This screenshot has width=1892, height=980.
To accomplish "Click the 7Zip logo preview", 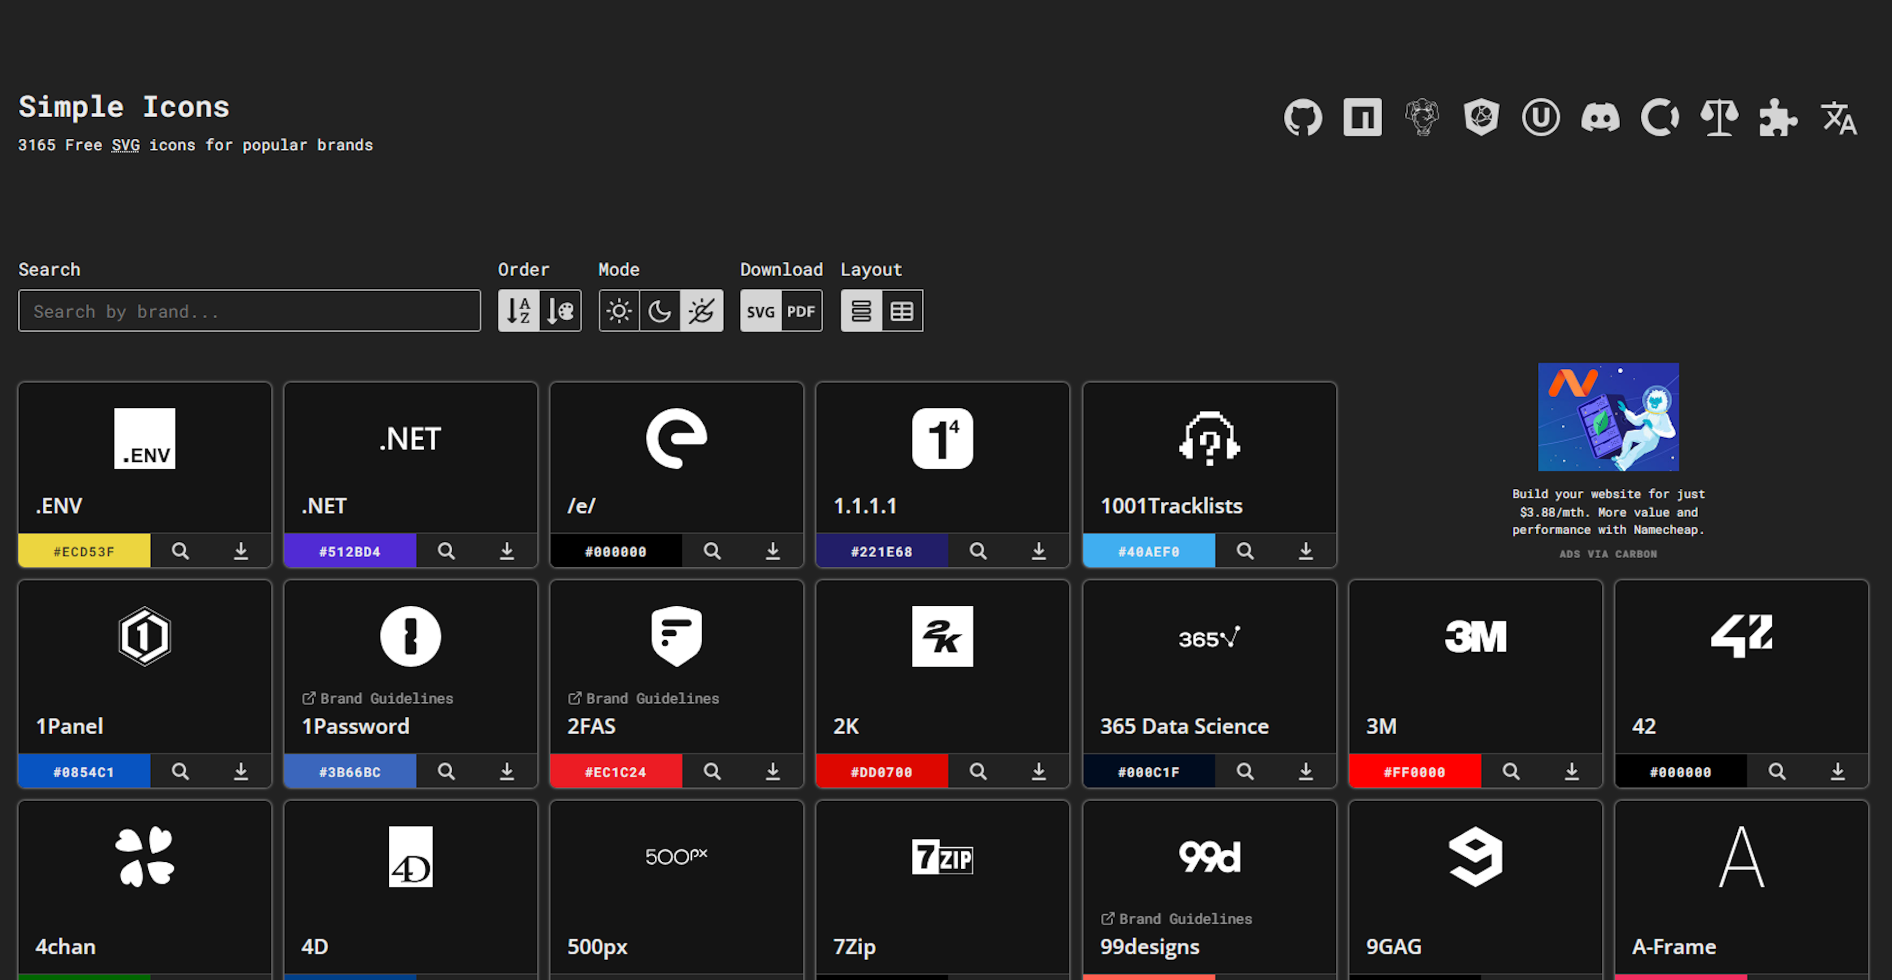I will tap(943, 857).
